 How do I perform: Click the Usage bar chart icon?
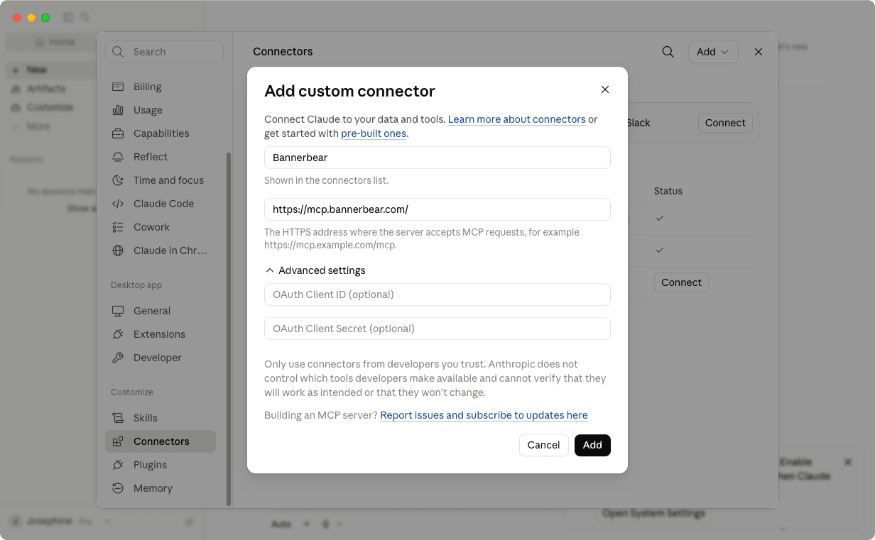[x=118, y=110]
